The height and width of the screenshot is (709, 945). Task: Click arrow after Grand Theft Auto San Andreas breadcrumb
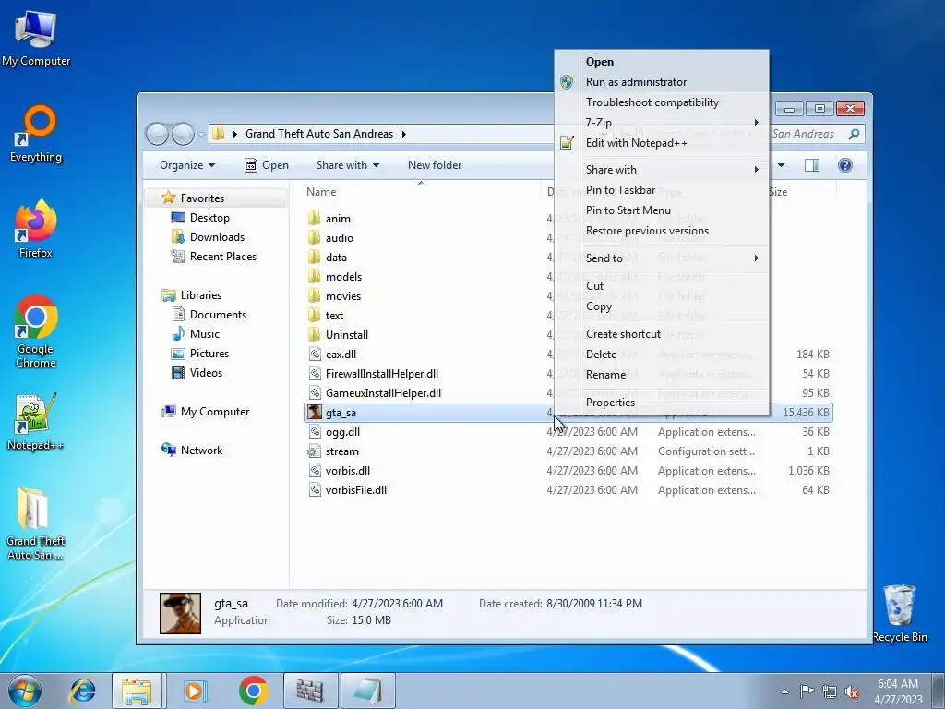click(x=404, y=134)
